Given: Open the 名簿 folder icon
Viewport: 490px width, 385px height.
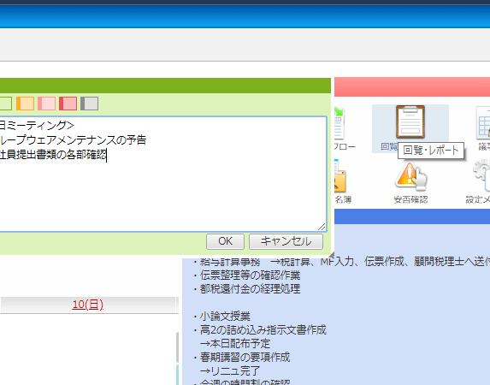Looking at the screenshot, I should pyautogui.click(x=340, y=176).
